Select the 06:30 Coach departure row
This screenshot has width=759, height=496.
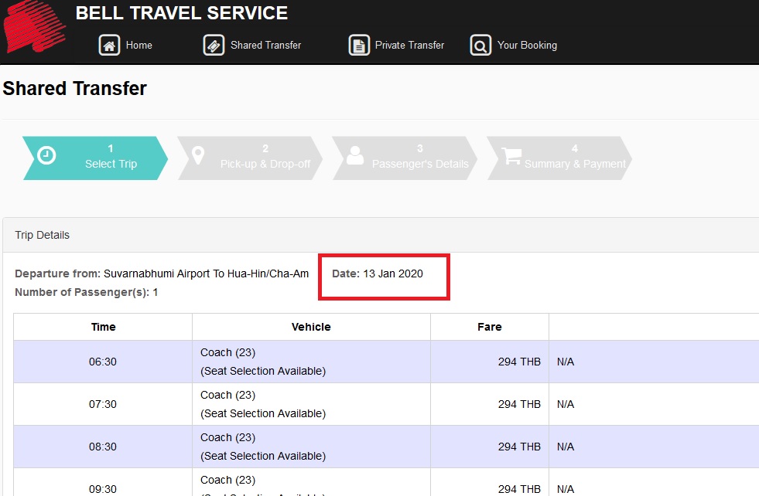pyautogui.click(x=103, y=361)
